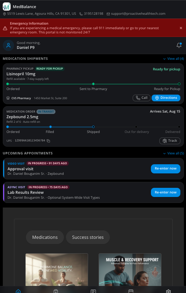186x293 pixels.
Task: Get Directions to the pharmacy
Action: tap(166, 98)
